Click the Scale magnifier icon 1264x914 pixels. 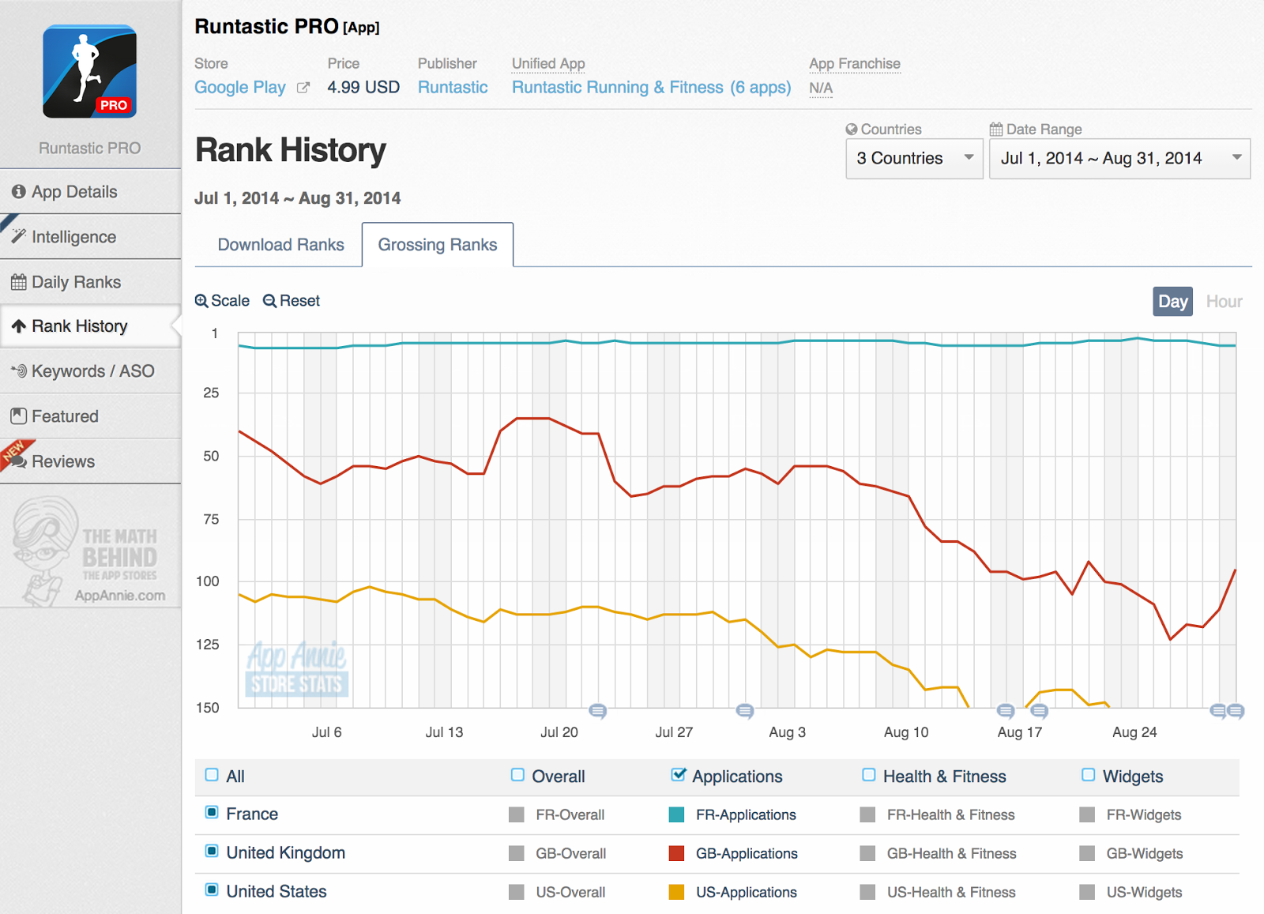coord(201,301)
